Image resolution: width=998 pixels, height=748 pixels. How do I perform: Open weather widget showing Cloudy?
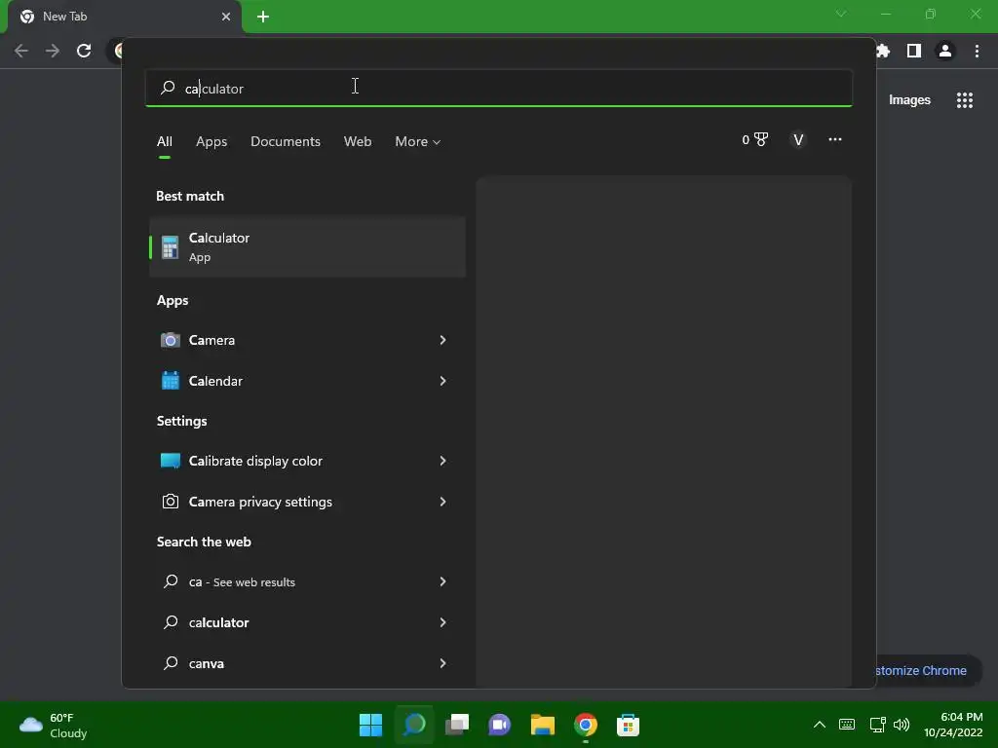[55, 725]
